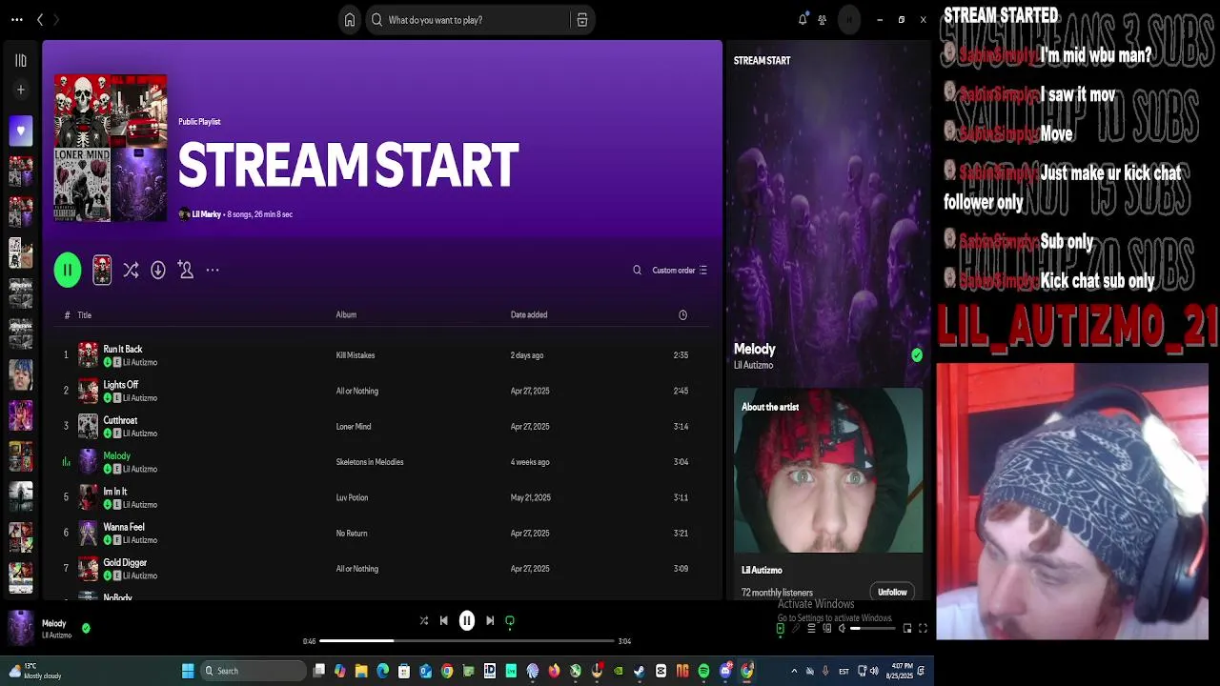Show hidden system tray icons chevron

794,672
